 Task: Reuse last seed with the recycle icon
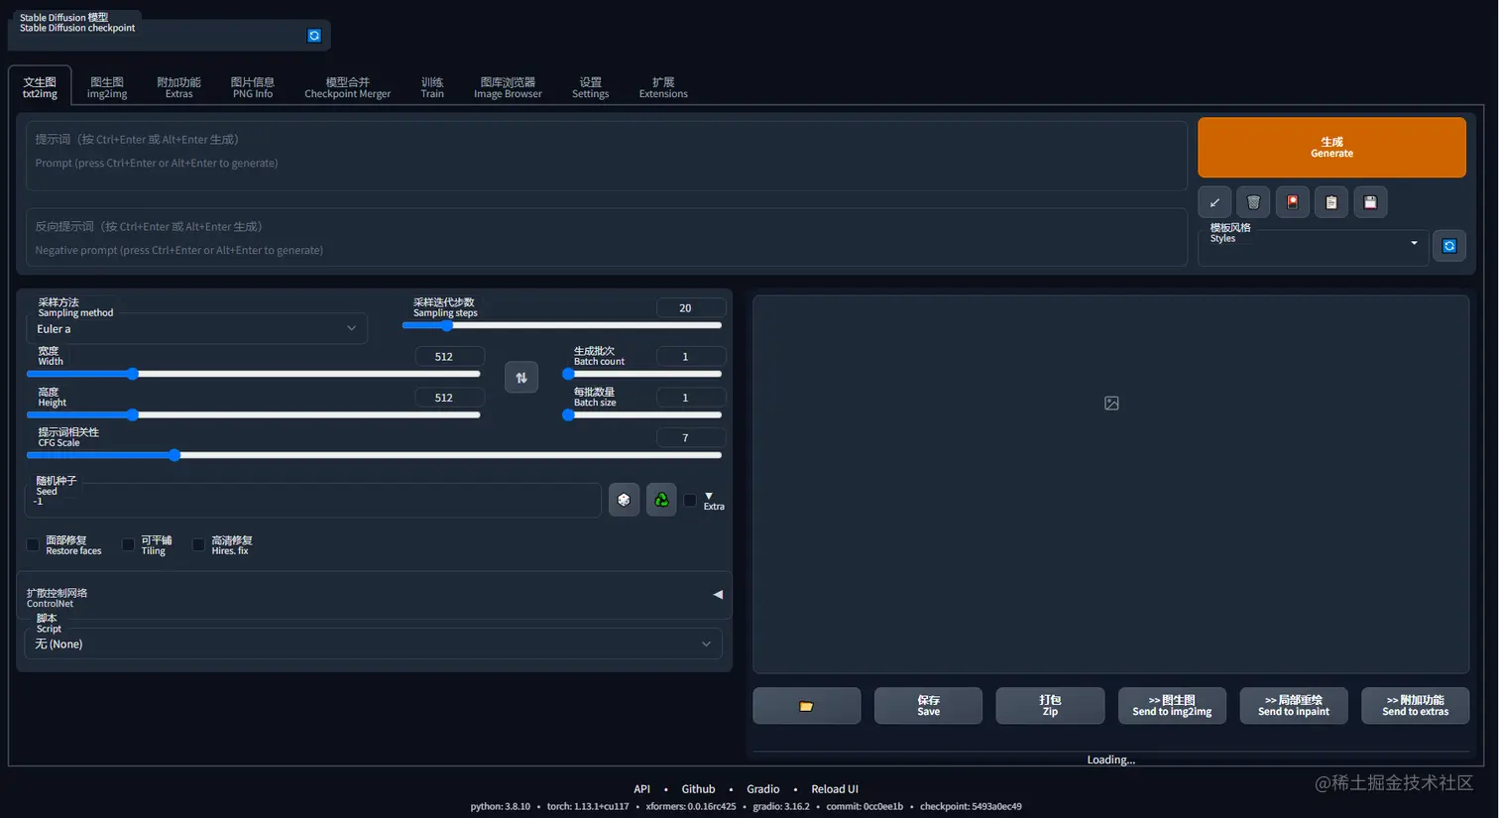[661, 500]
